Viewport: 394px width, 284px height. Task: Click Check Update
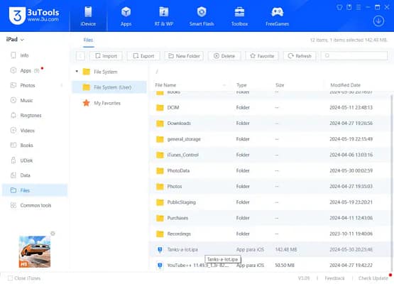point(373,278)
